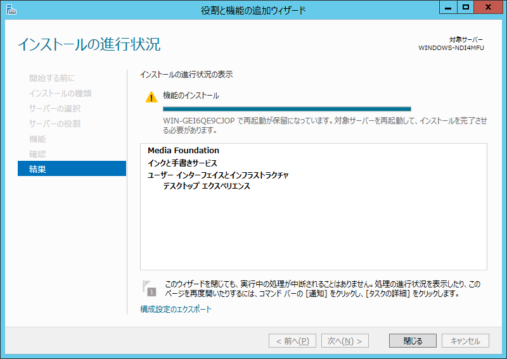Viewport: 507px width, 359px height.
Task: Click the 閉じる button
Action: click(413, 341)
